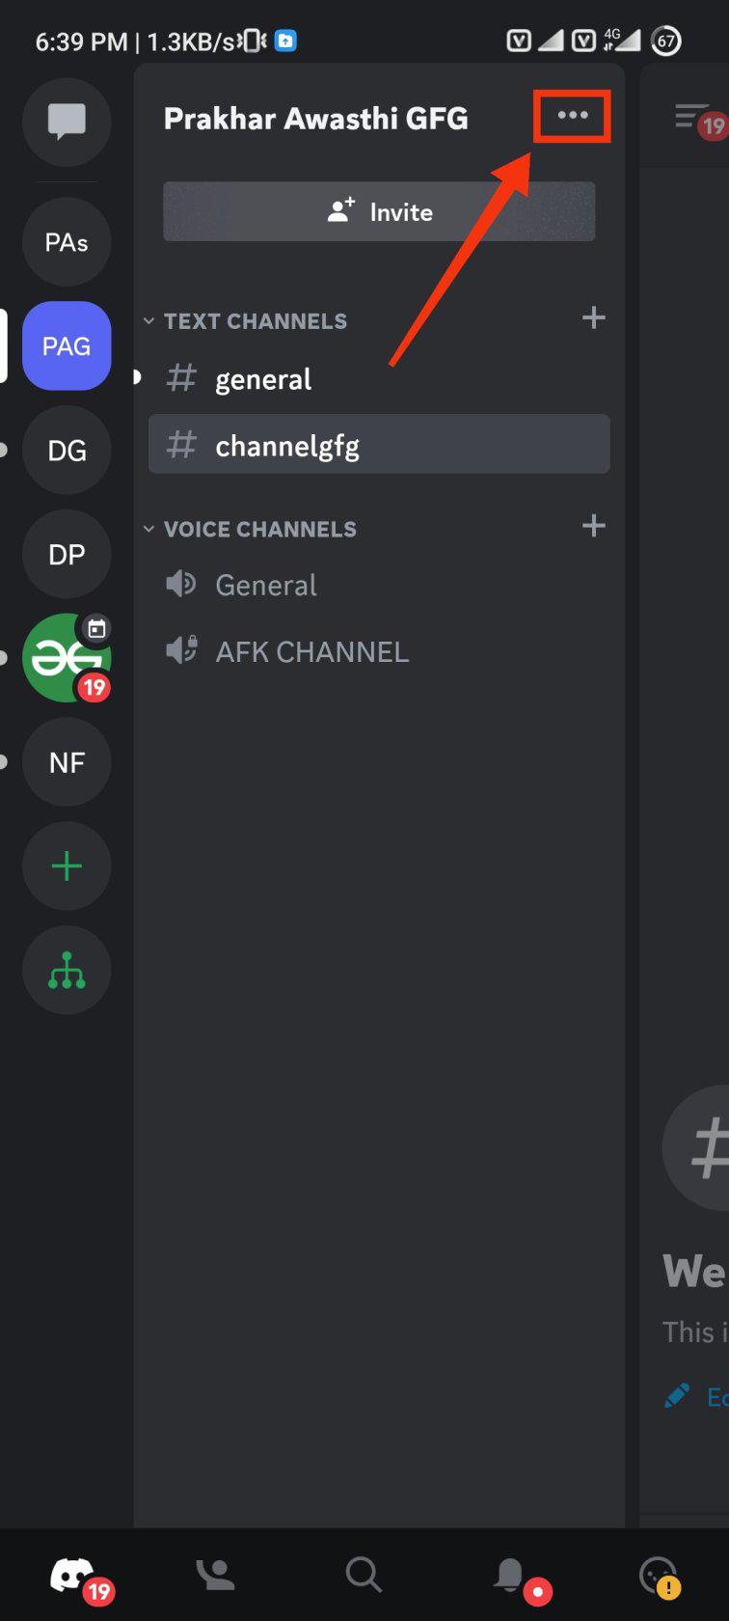The width and height of the screenshot is (729, 1621).
Task: Switch to the PAs server
Action: click(67, 242)
